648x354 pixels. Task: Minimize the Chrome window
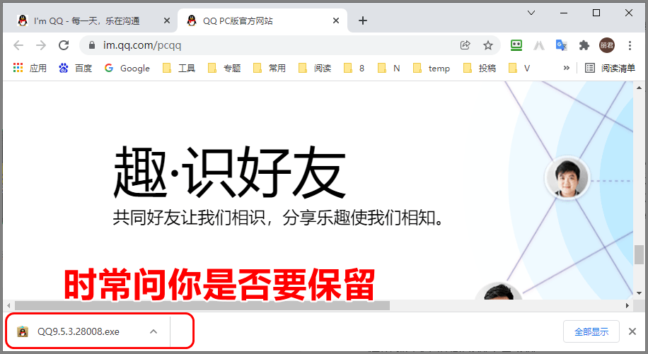point(564,13)
